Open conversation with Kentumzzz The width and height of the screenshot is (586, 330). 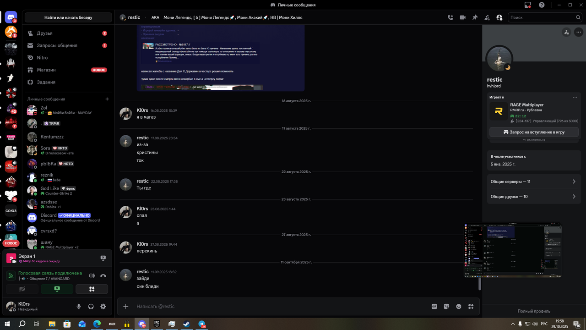click(68, 137)
